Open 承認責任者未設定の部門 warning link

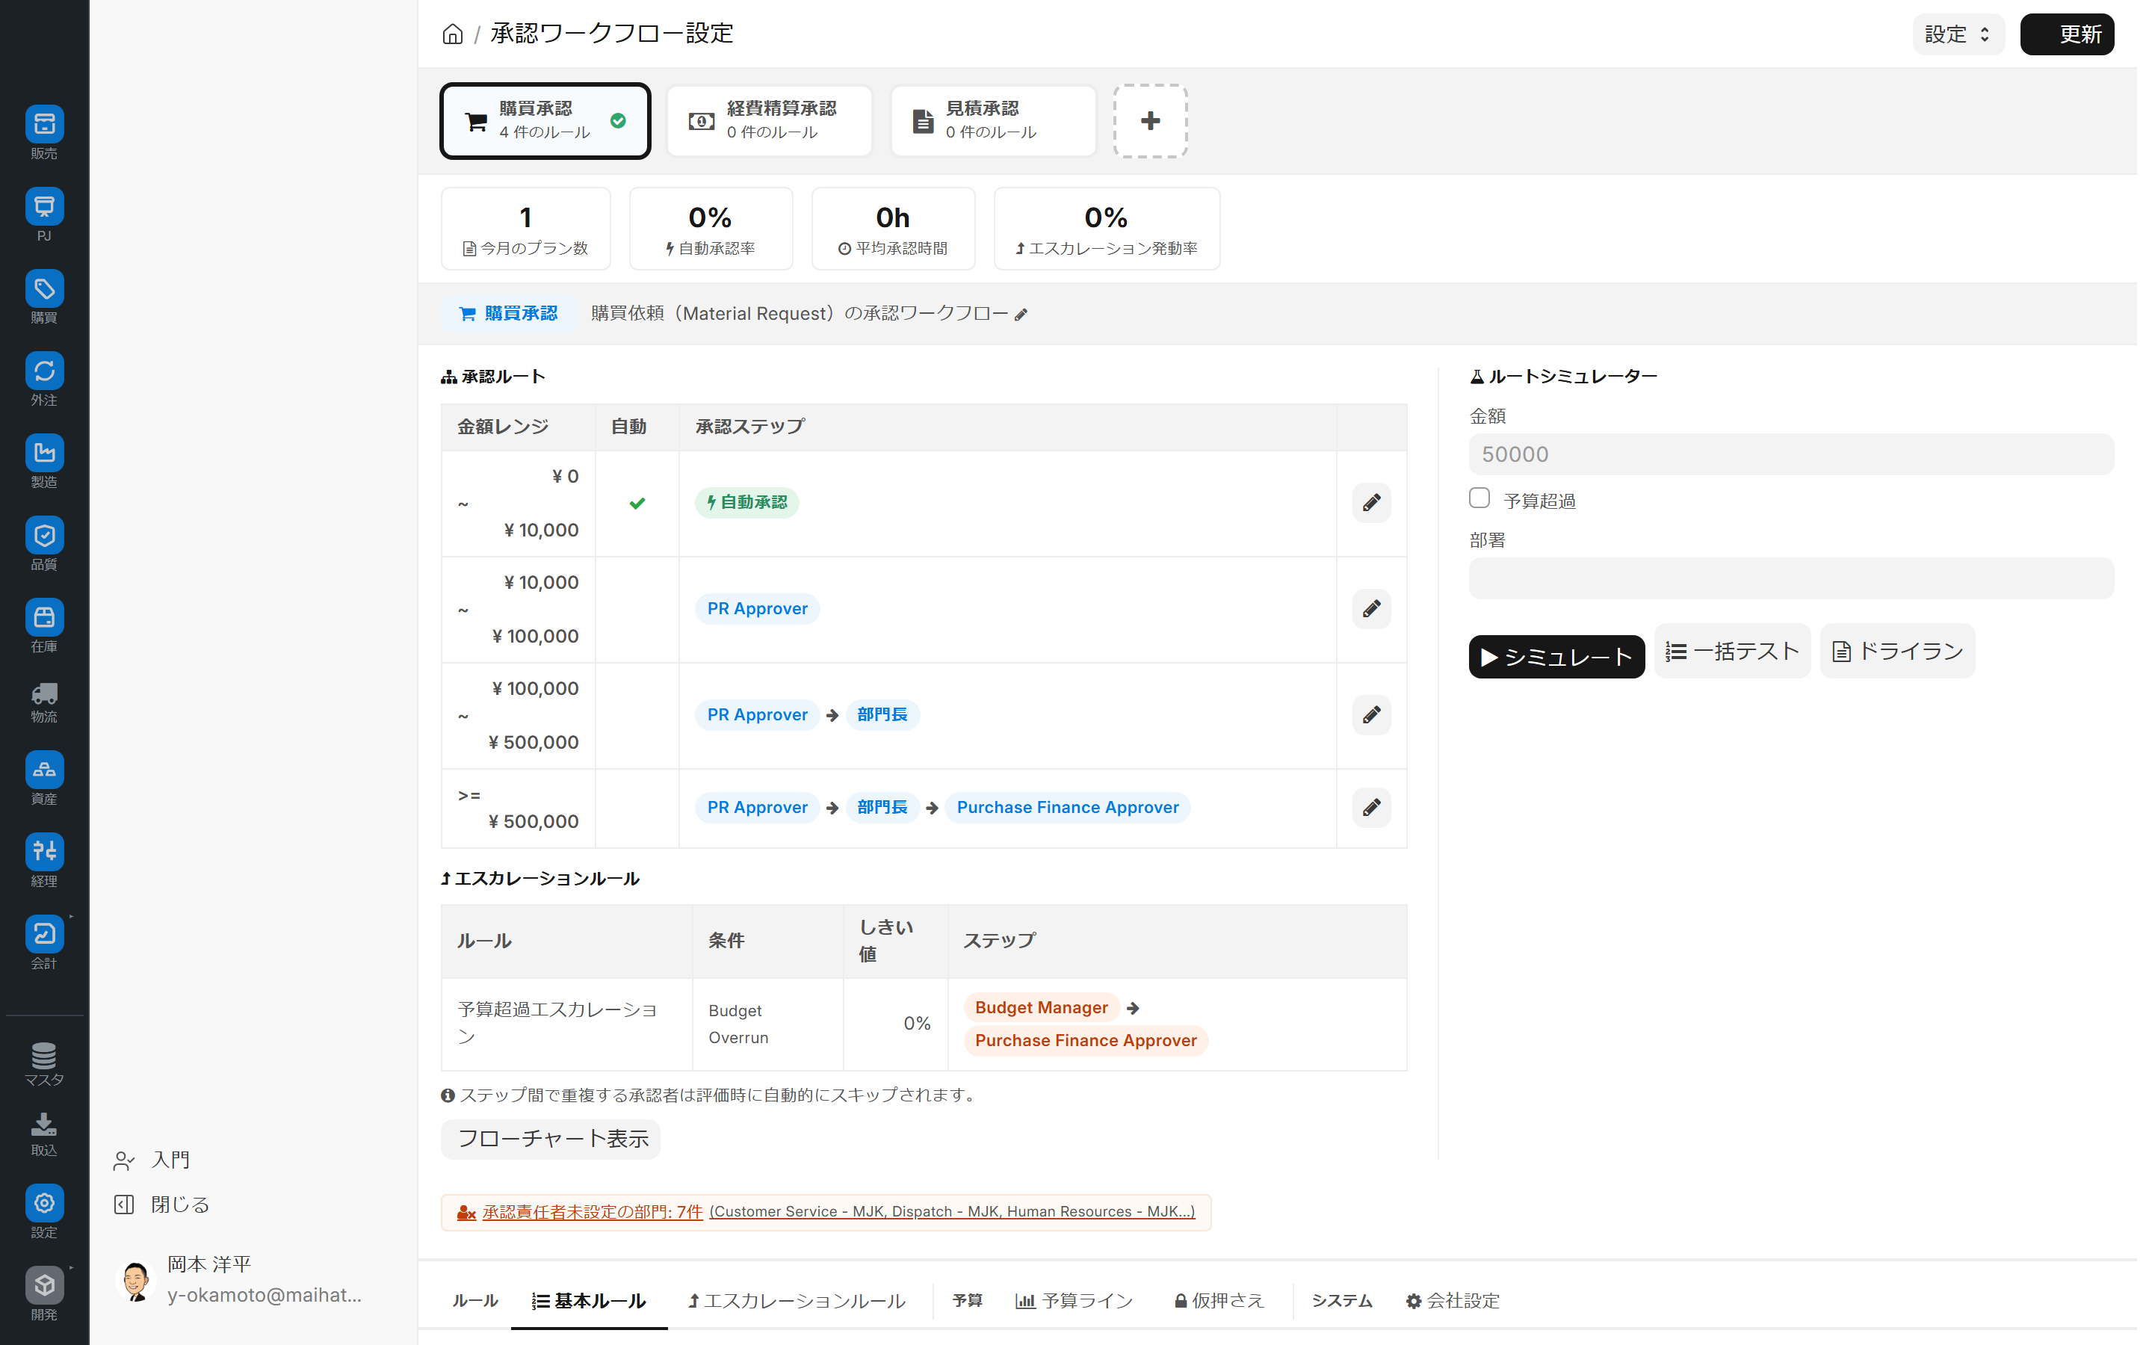[593, 1211]
